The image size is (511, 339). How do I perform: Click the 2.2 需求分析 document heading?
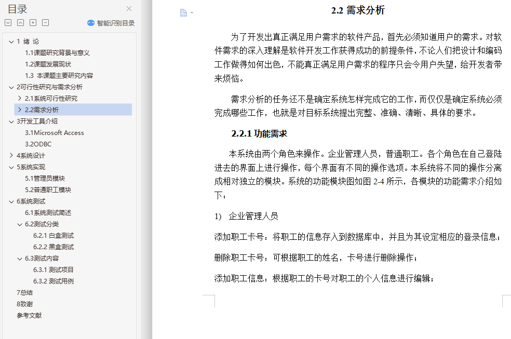pyautogui.click(x=358, y=10)
